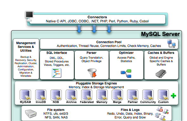Click the Authentication, Thread Reuse description line
Viewport: 187px width, 121px height.
[109, 46]
